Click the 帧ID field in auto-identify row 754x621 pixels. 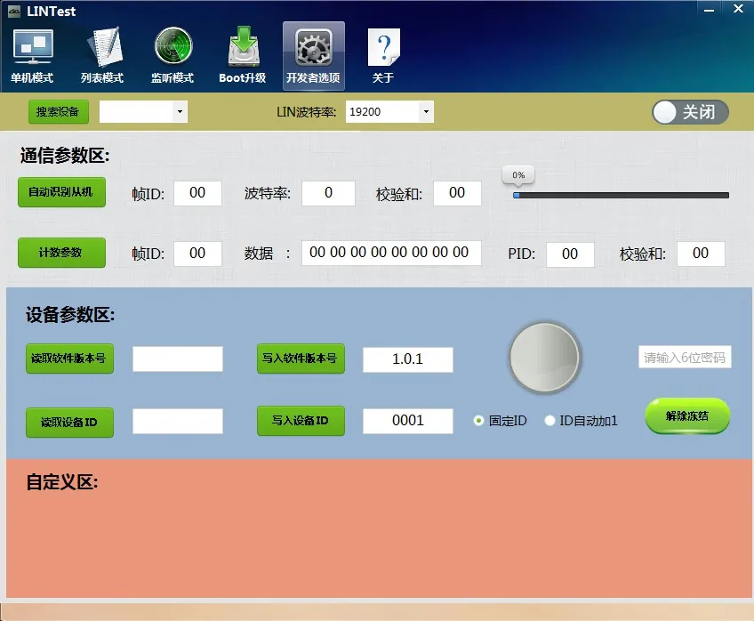197,193
